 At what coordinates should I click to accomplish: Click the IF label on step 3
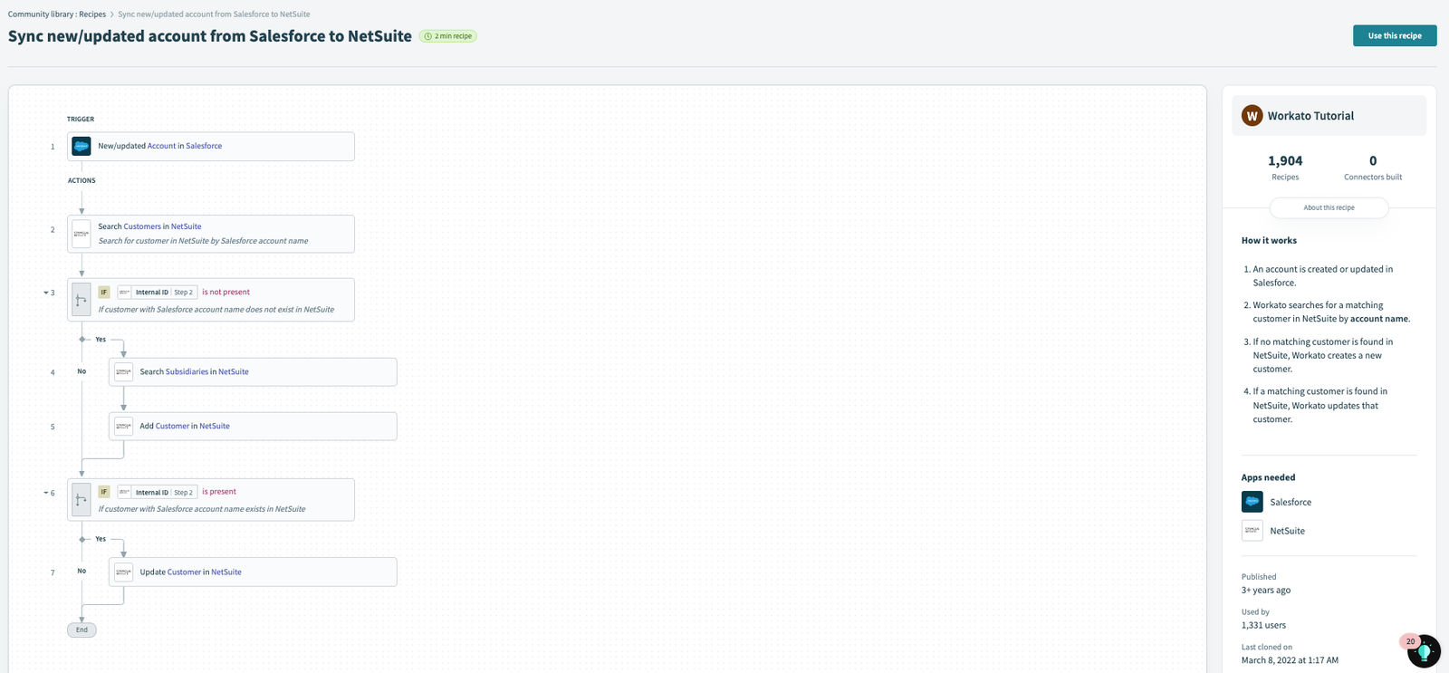click(x=104, y=292)
